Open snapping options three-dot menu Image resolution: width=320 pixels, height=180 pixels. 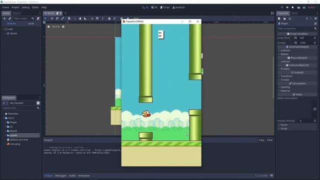coord(102,18)
